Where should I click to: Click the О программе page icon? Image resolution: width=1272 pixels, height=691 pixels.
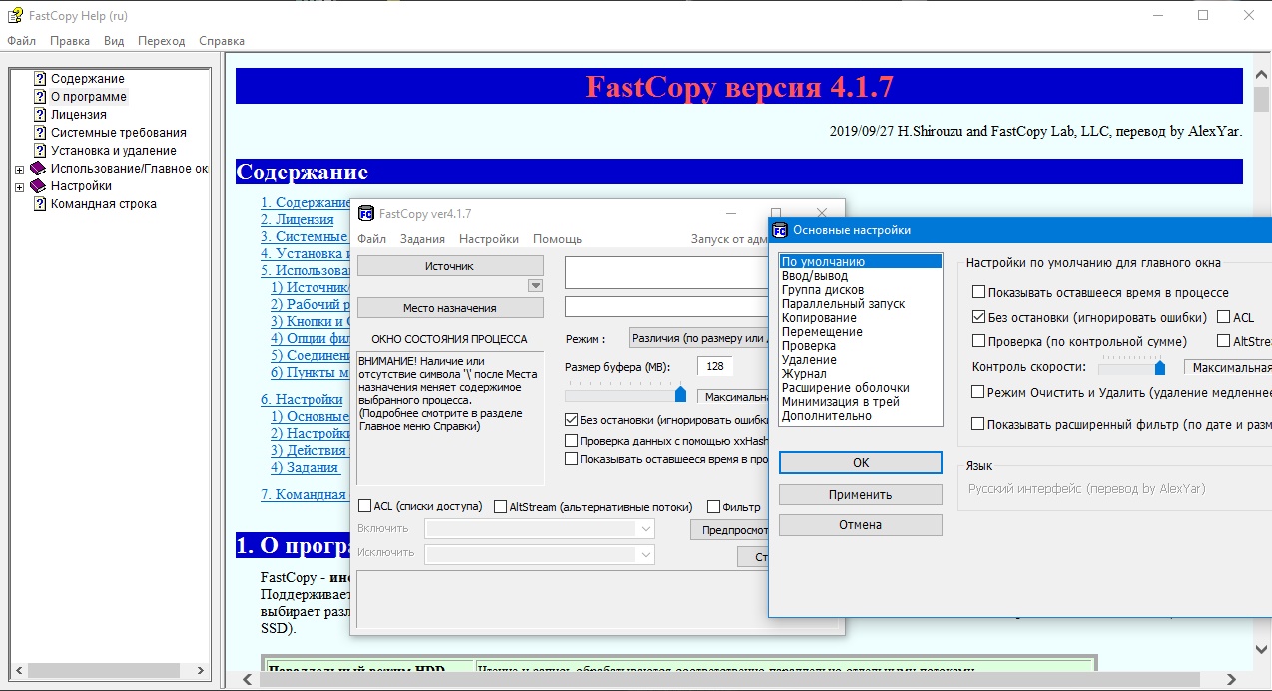40,97
